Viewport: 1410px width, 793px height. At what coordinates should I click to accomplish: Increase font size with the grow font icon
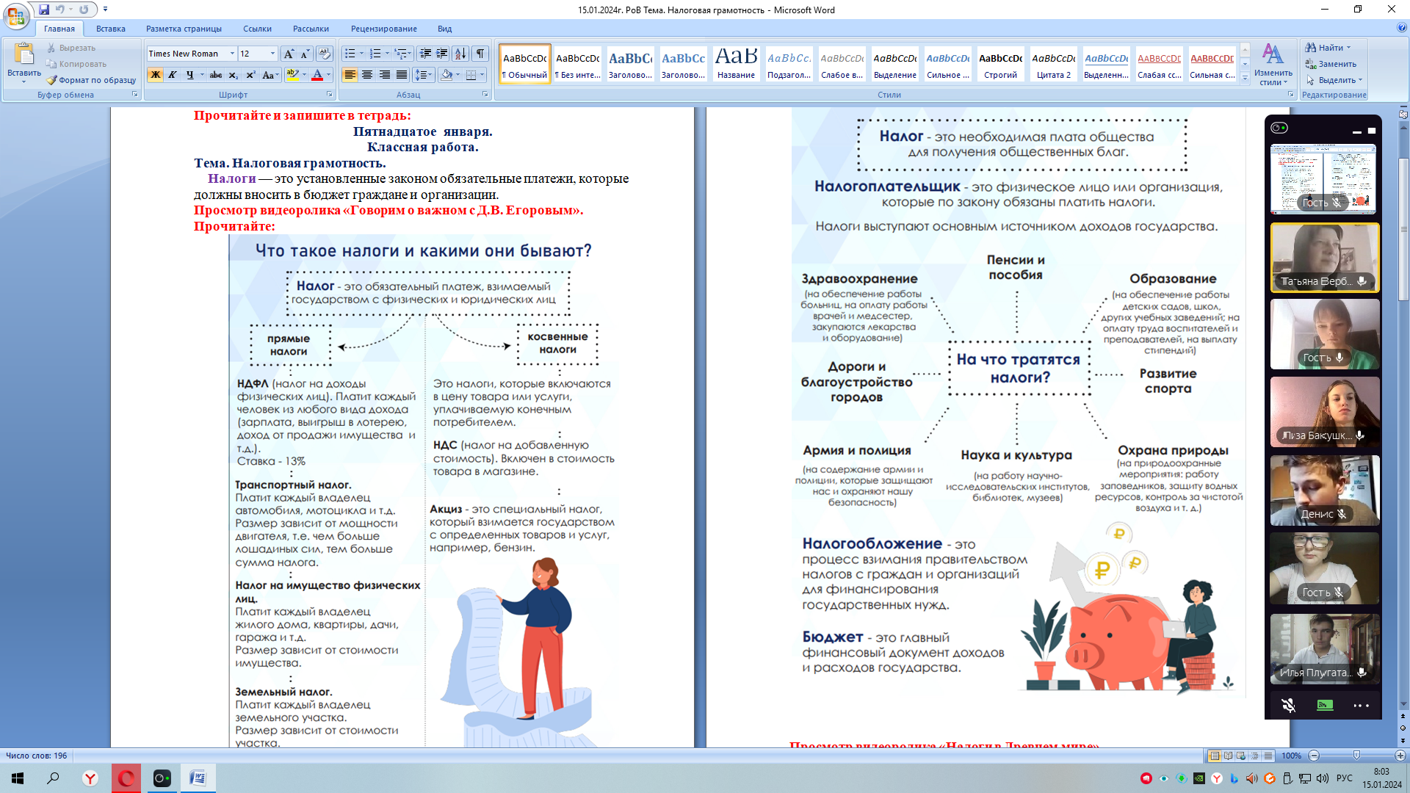point(289,54)
